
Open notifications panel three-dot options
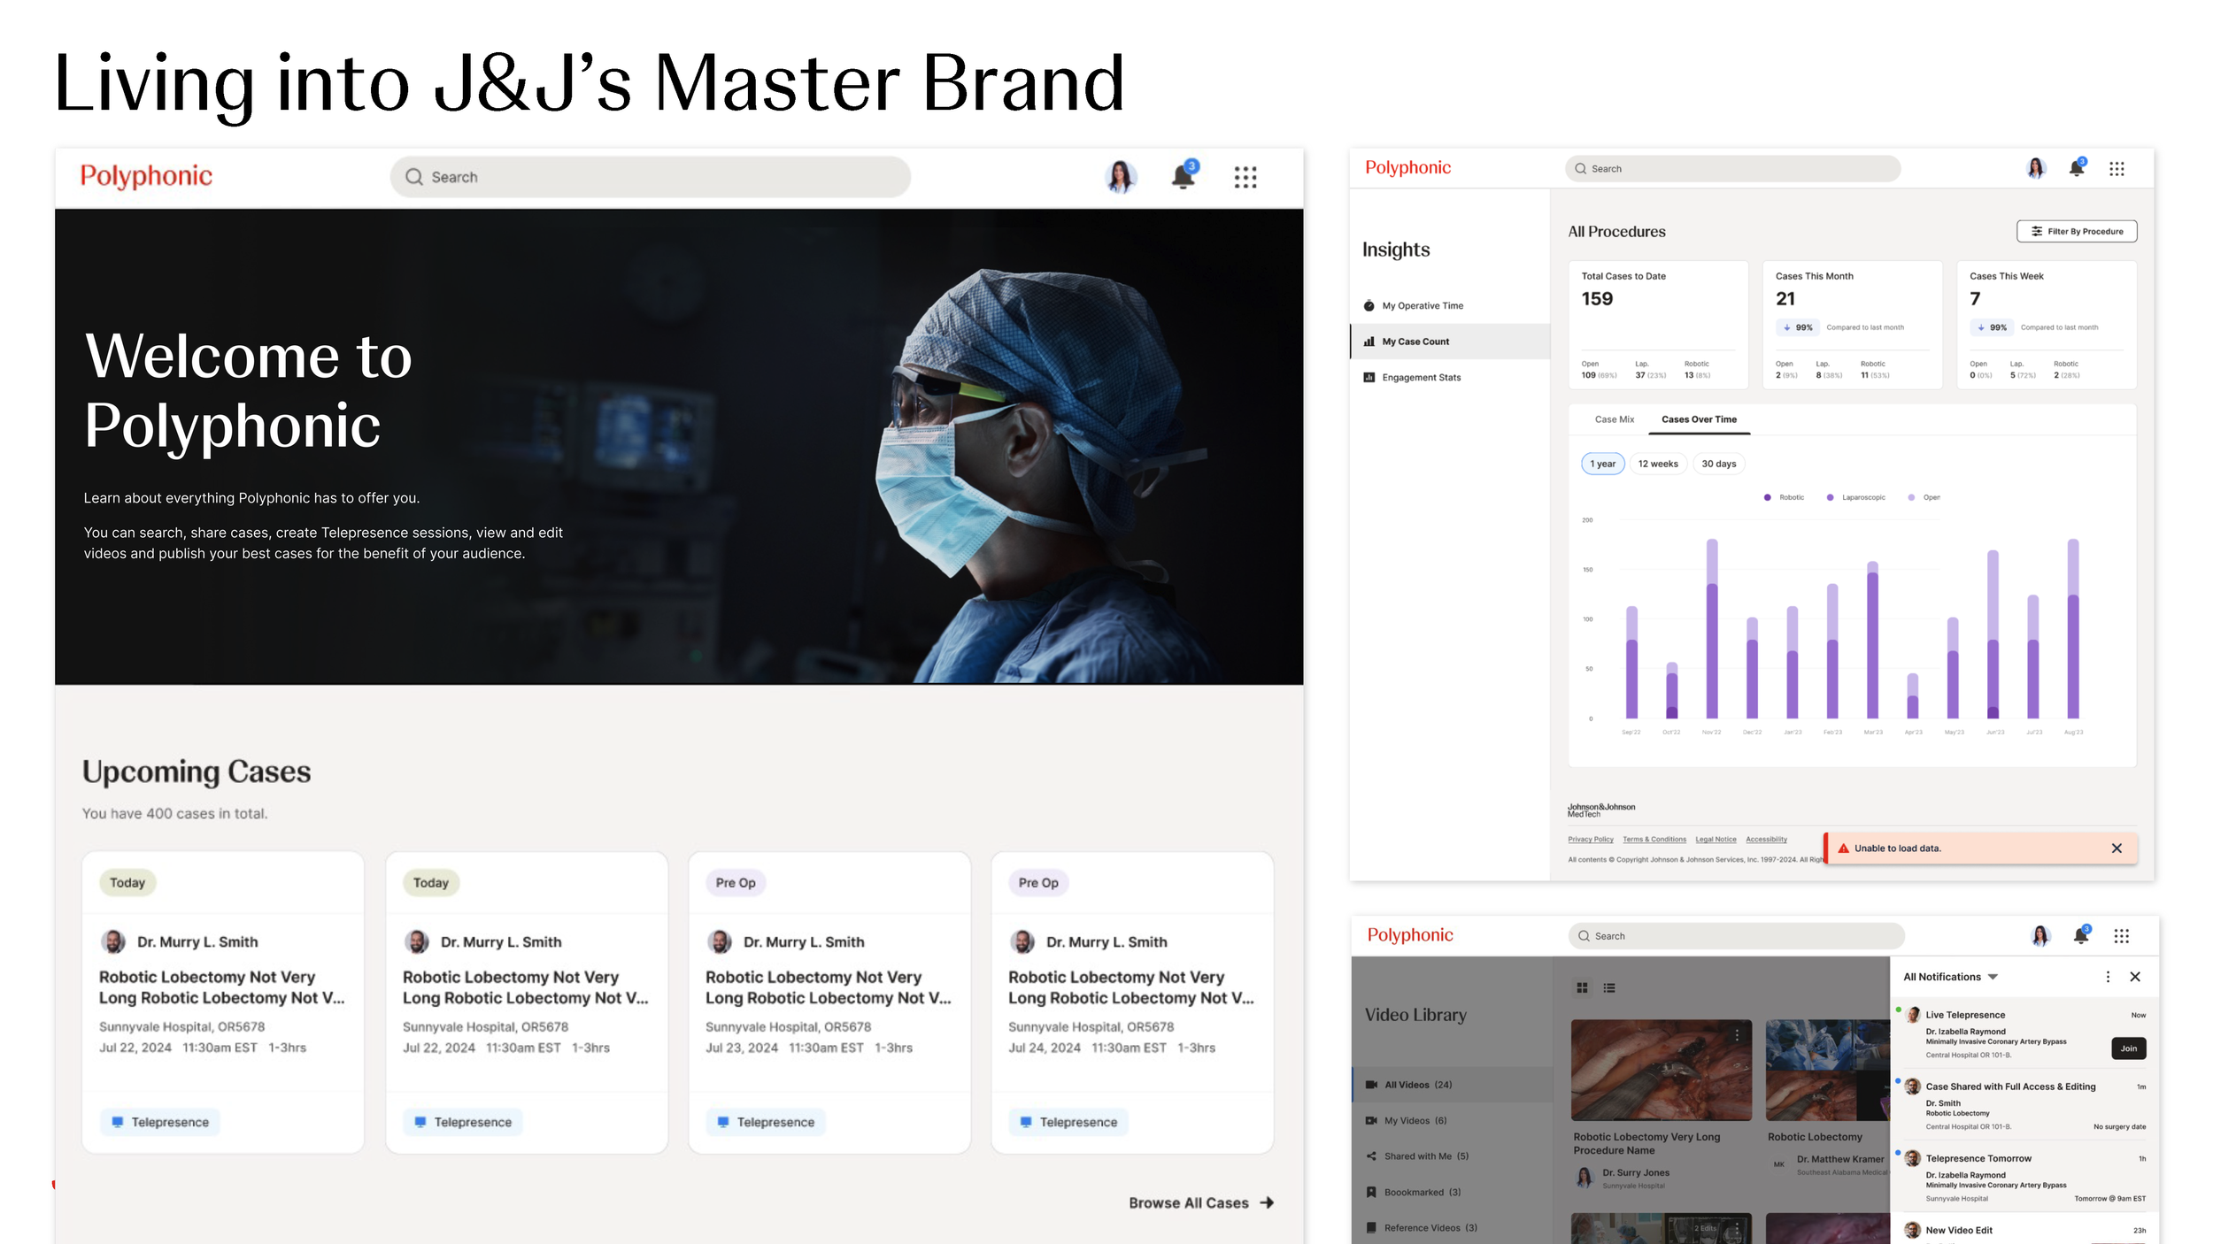point(2108,977)
